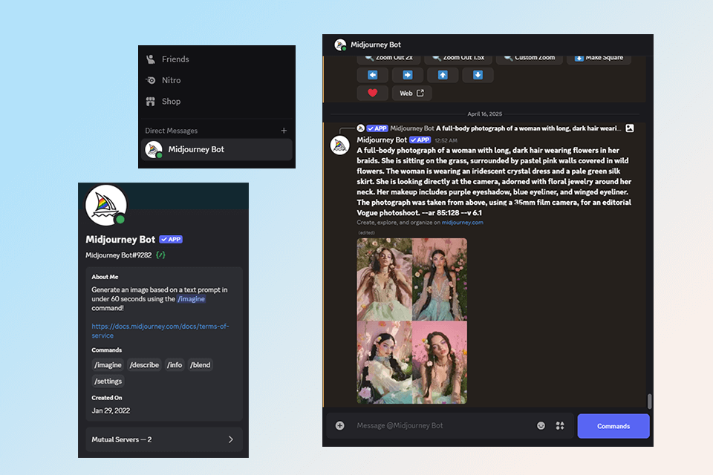Open the Web external link button
This screenshot has width=713, height=475.
(411, 93)
